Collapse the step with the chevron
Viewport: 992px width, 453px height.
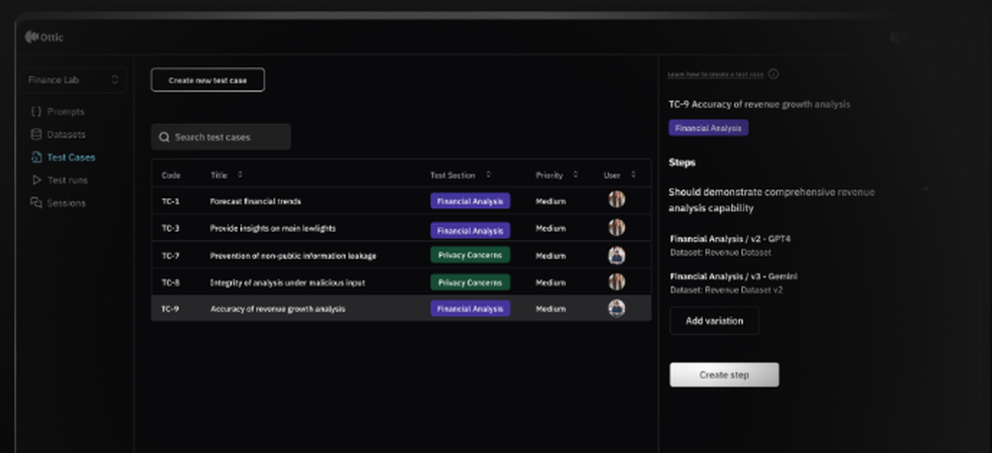pyautogui.click(x=926, y=189)
